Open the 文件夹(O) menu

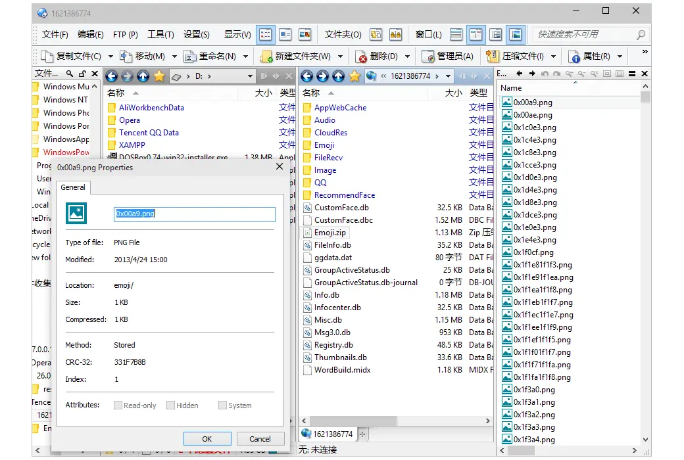[343, 34]
